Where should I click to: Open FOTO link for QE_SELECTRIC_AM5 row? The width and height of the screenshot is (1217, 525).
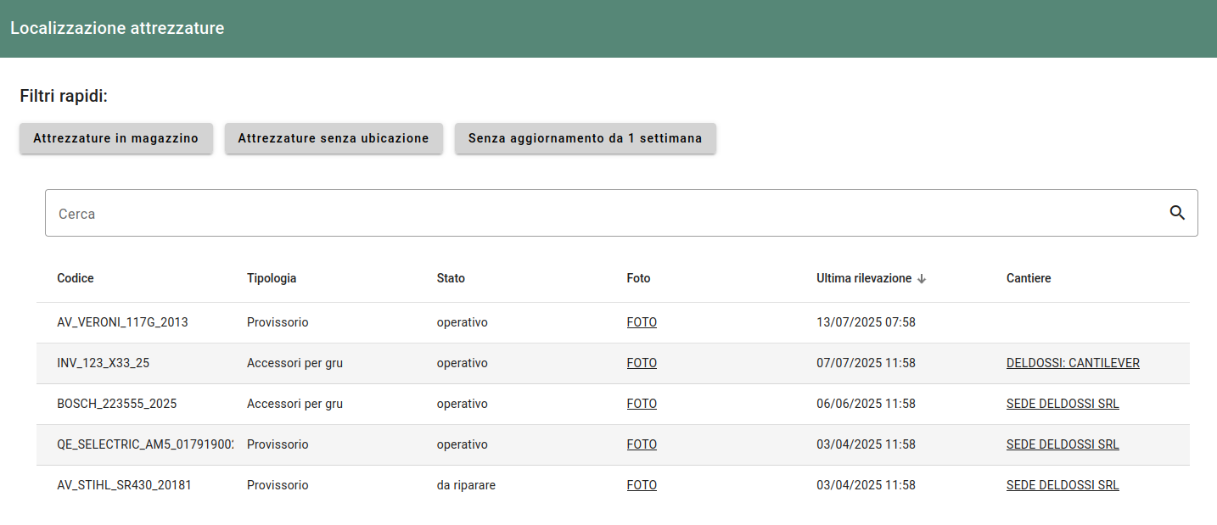[x=642, y=444]
